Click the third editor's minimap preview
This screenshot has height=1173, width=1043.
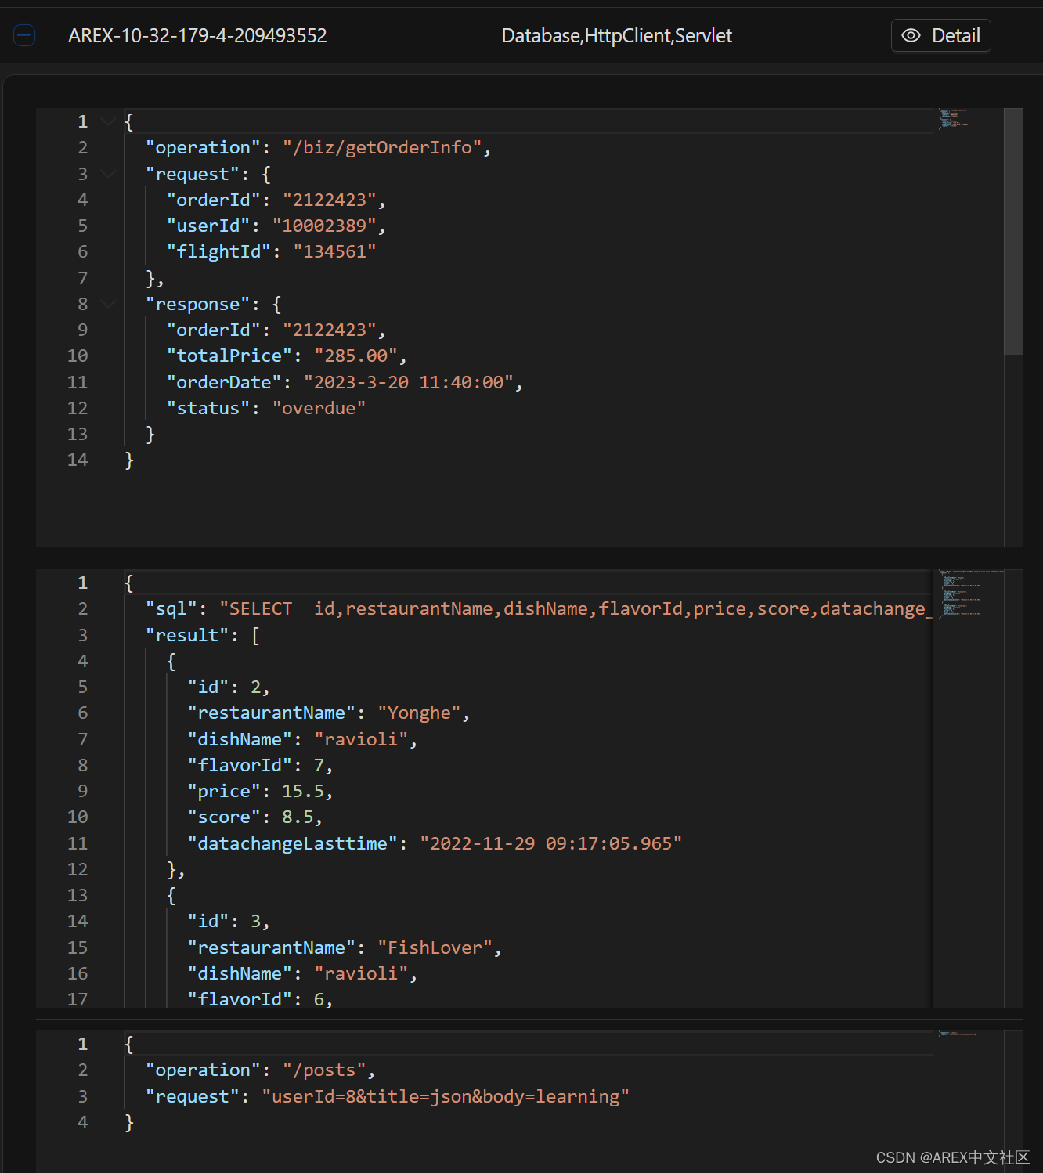click(x=958, y=1034)
